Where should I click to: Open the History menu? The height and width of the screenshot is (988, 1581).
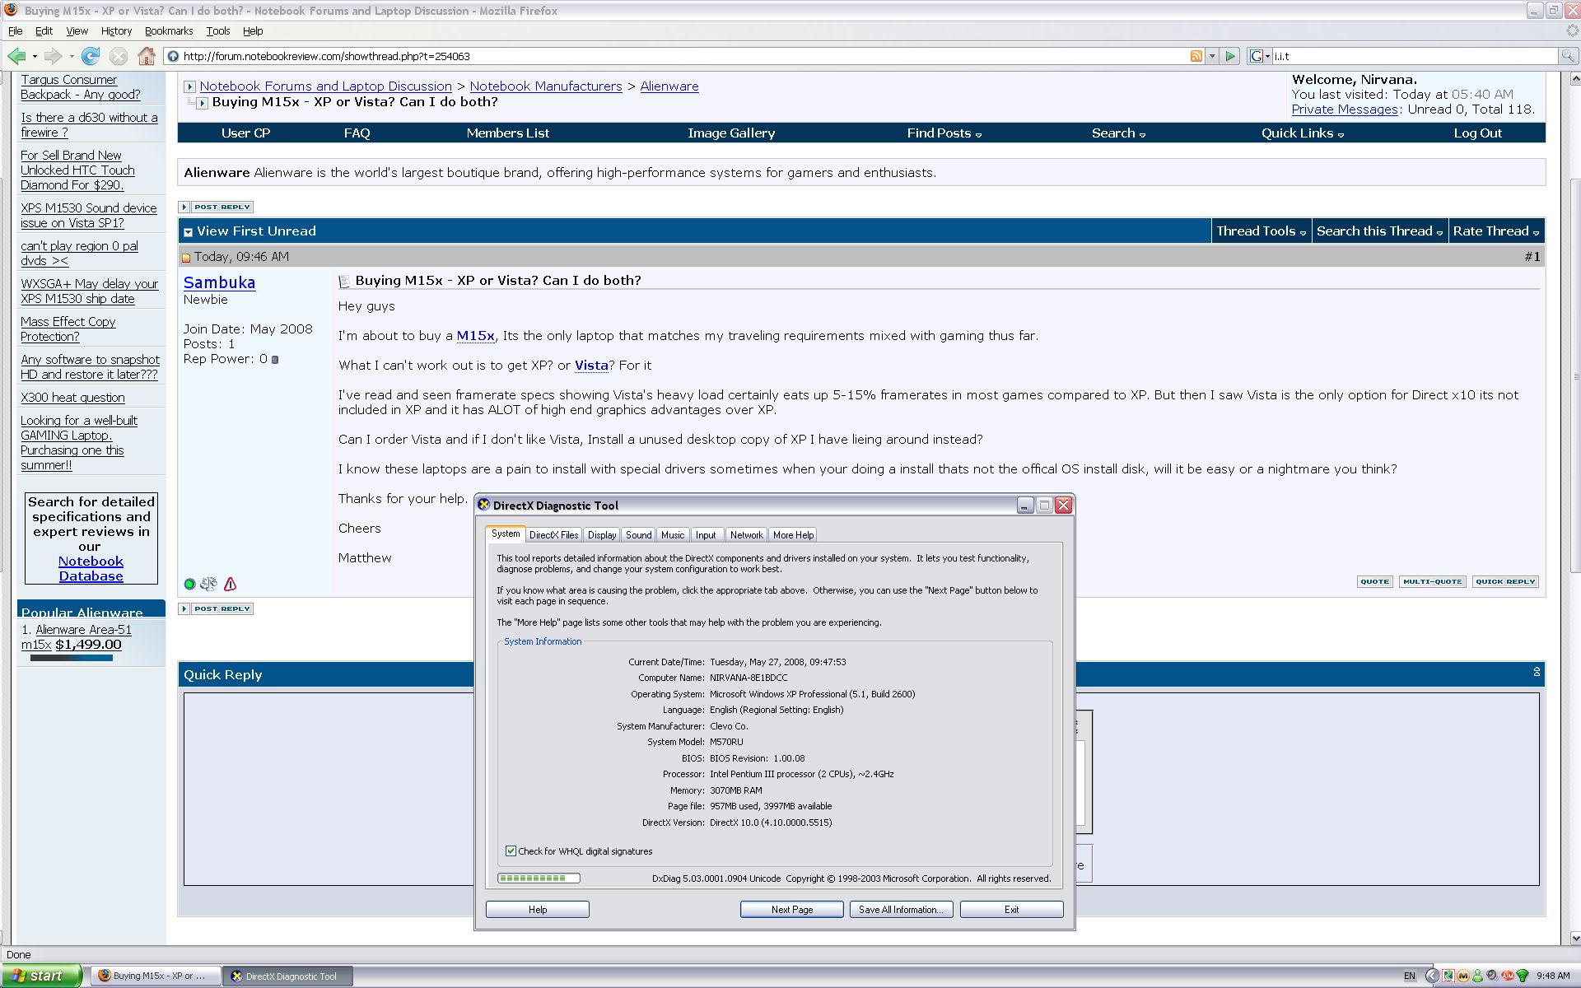(x=116, y=31)
